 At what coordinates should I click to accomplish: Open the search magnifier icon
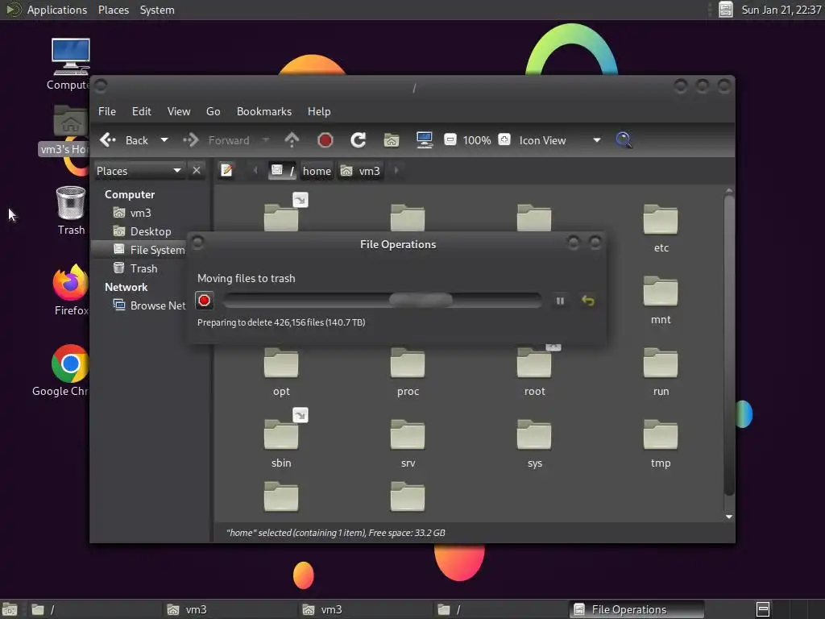click(x=624, y=140)
